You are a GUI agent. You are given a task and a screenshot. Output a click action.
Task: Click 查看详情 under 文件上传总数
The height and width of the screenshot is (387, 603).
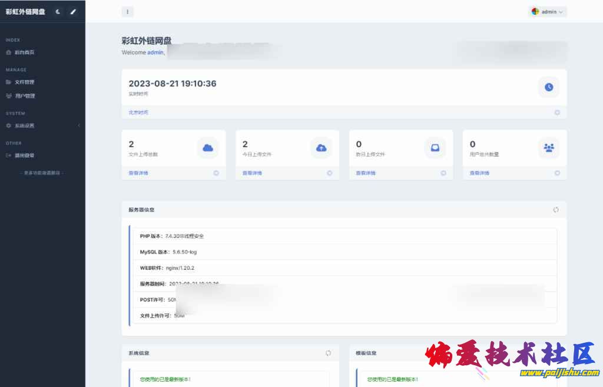tap(138, 173)
